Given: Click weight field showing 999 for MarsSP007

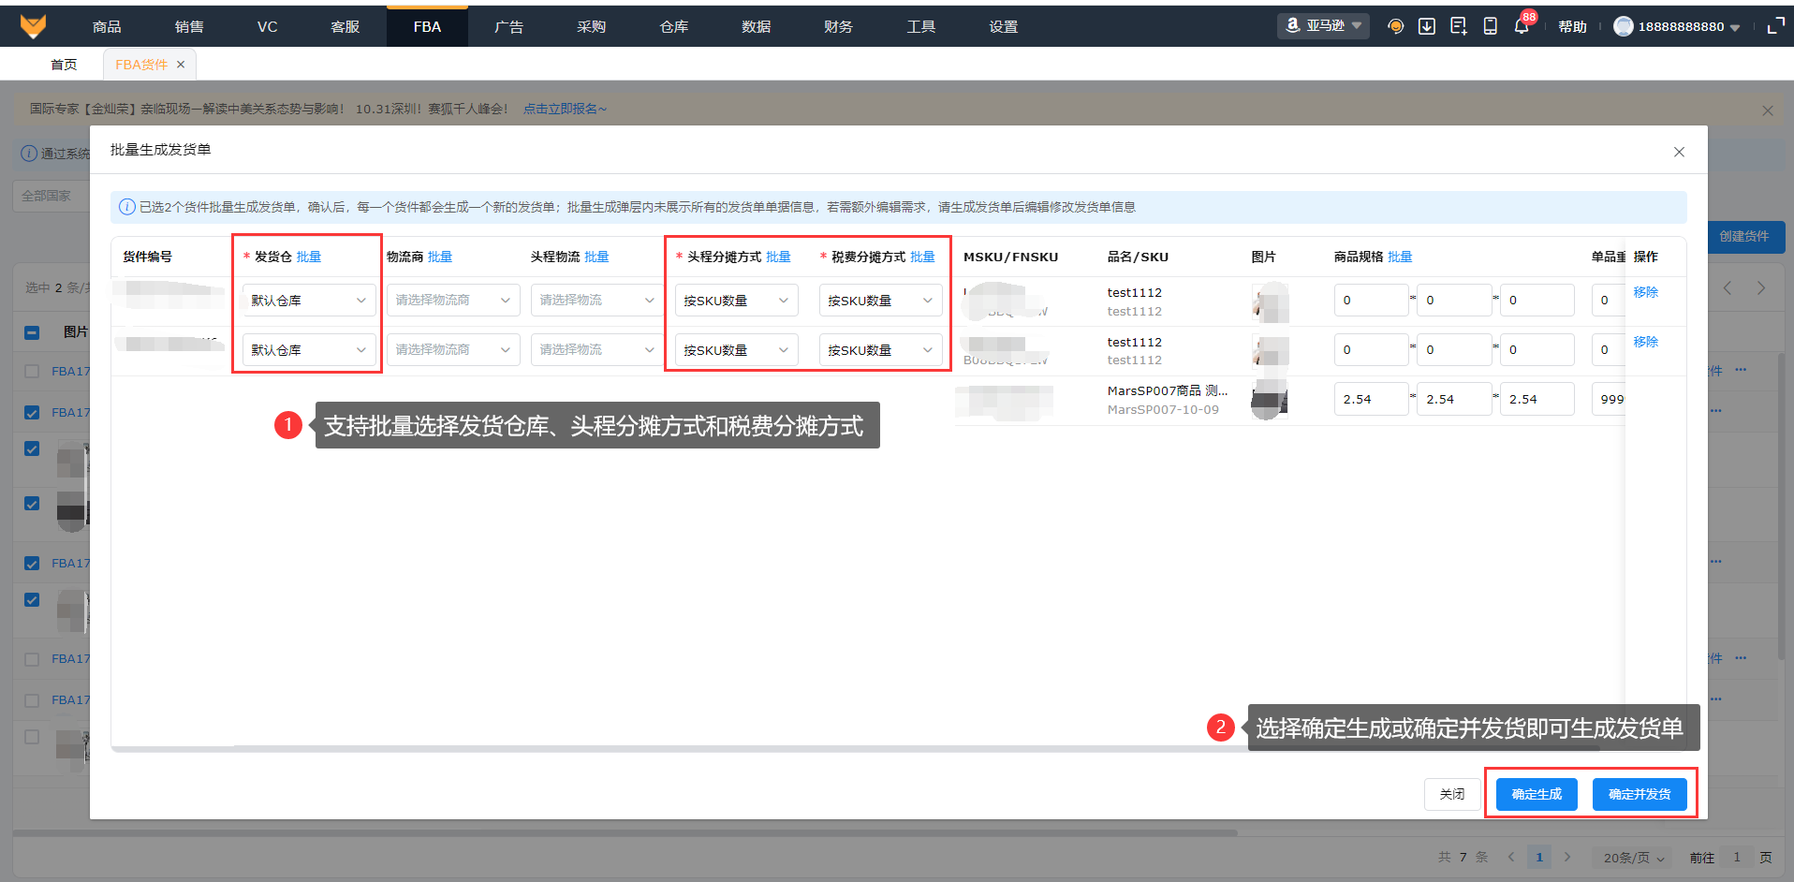Looking at the screenshot, I should [1610, 399].
